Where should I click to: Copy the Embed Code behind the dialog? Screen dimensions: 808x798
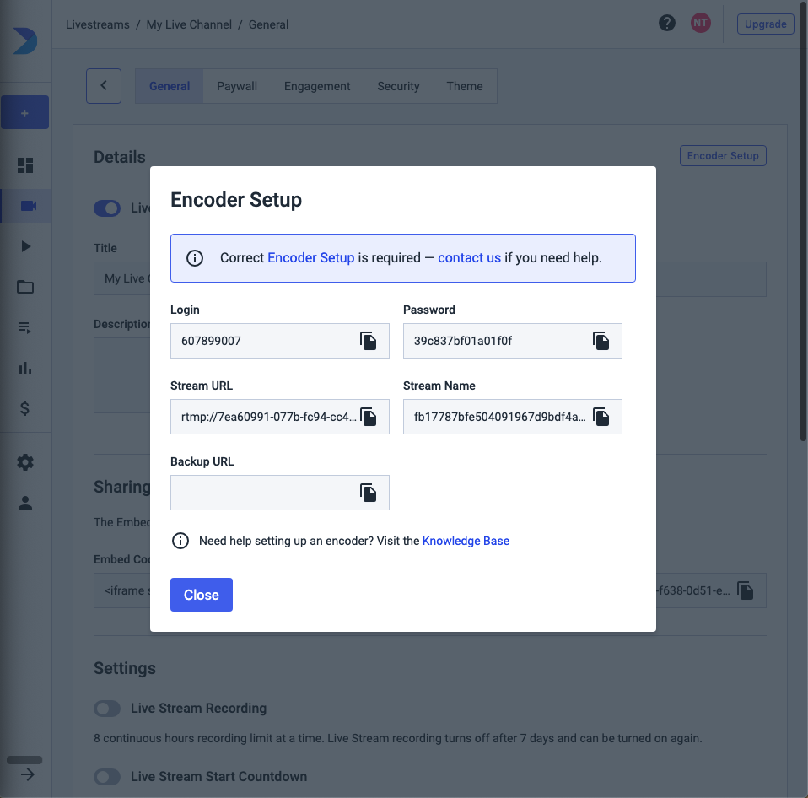pyautogui.click(x=745, y=590)
